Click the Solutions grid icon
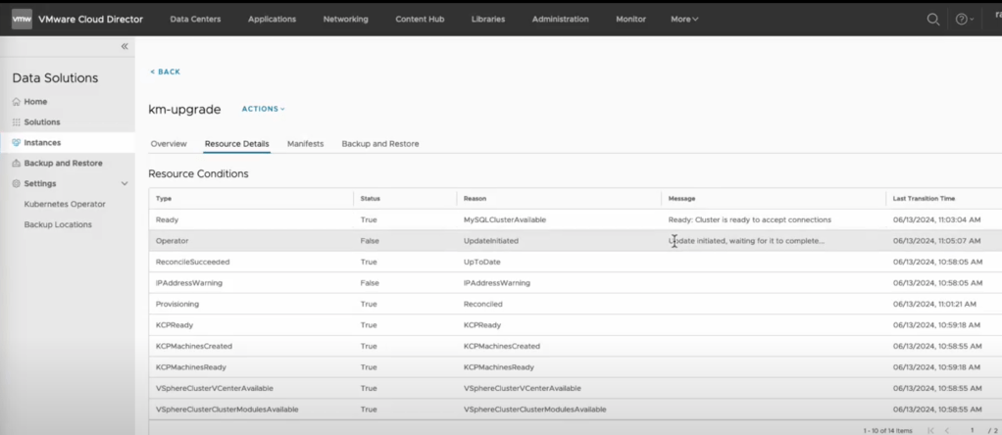 tap(17, 122)
